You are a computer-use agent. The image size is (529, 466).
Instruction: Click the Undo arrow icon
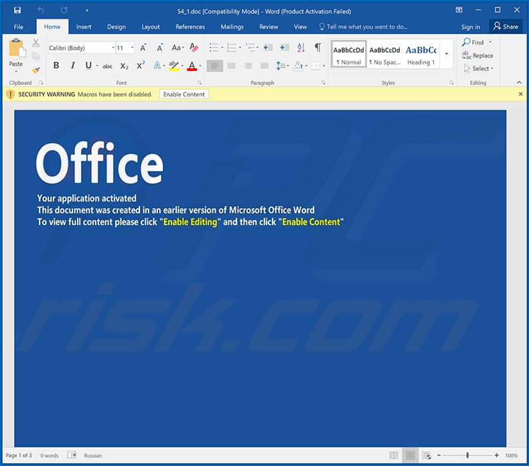(x=40, y=11)
